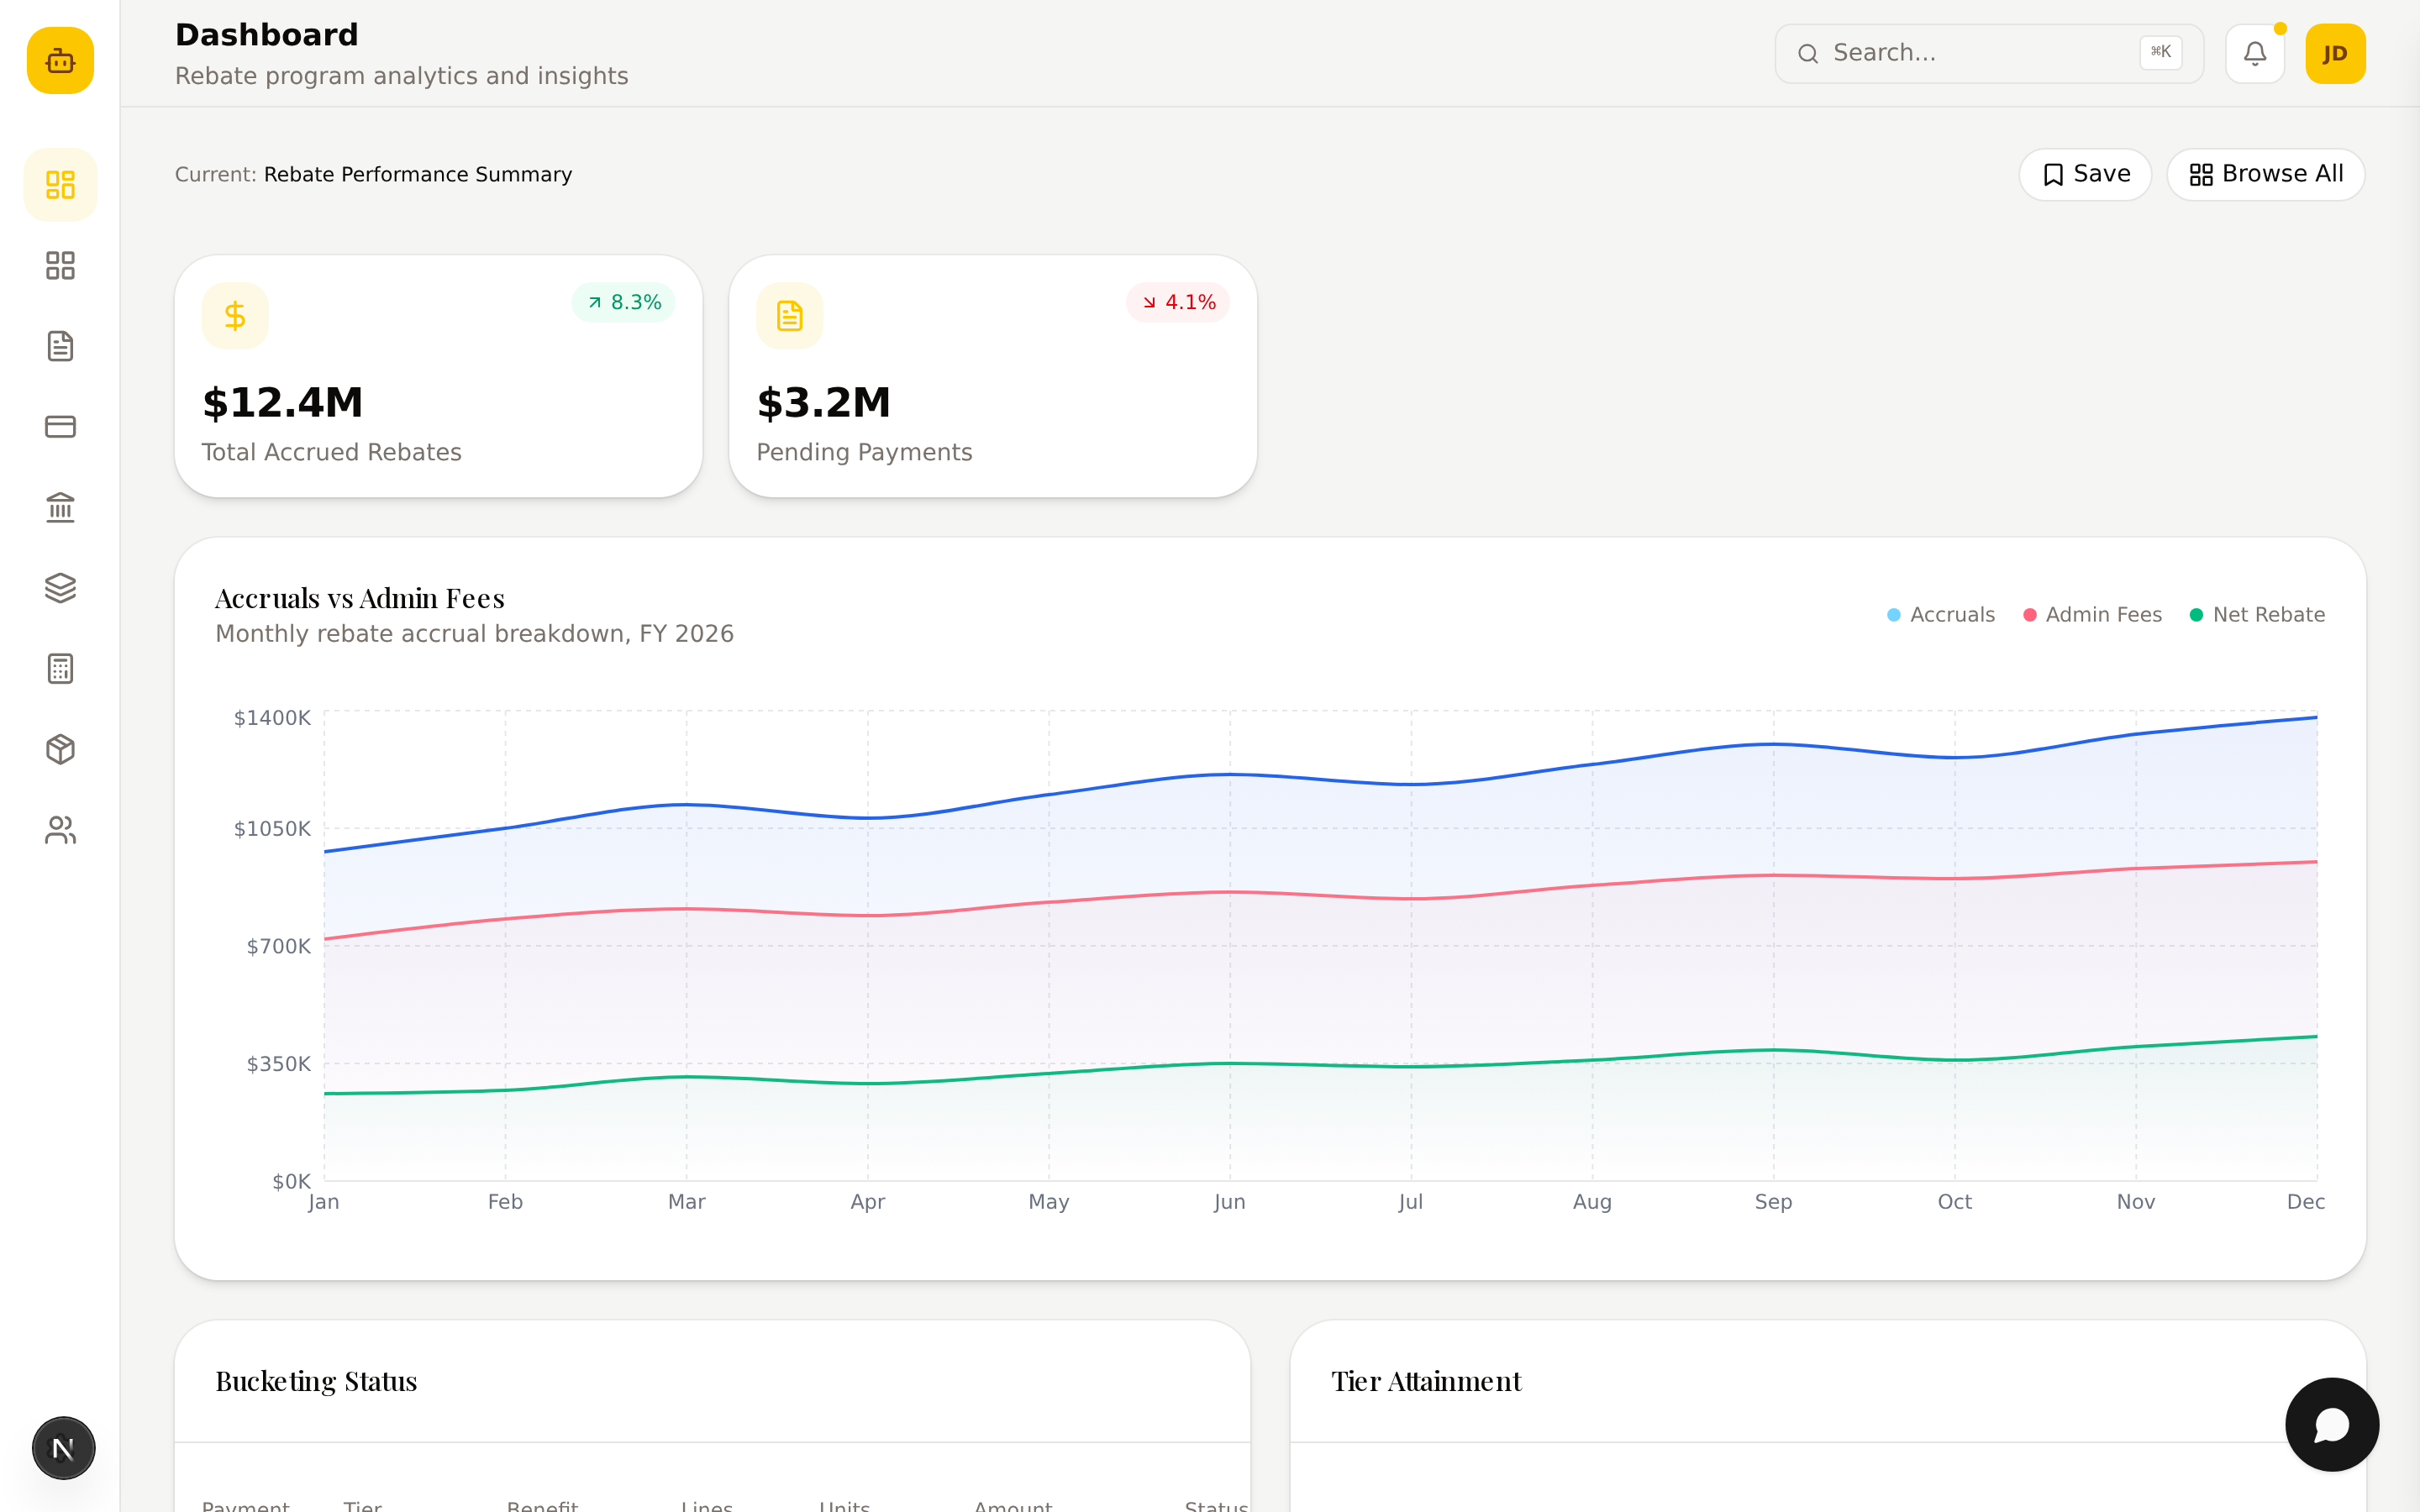Click the 8.3% increase badge
2420x1512 pixels.
[x=623, y=302]
